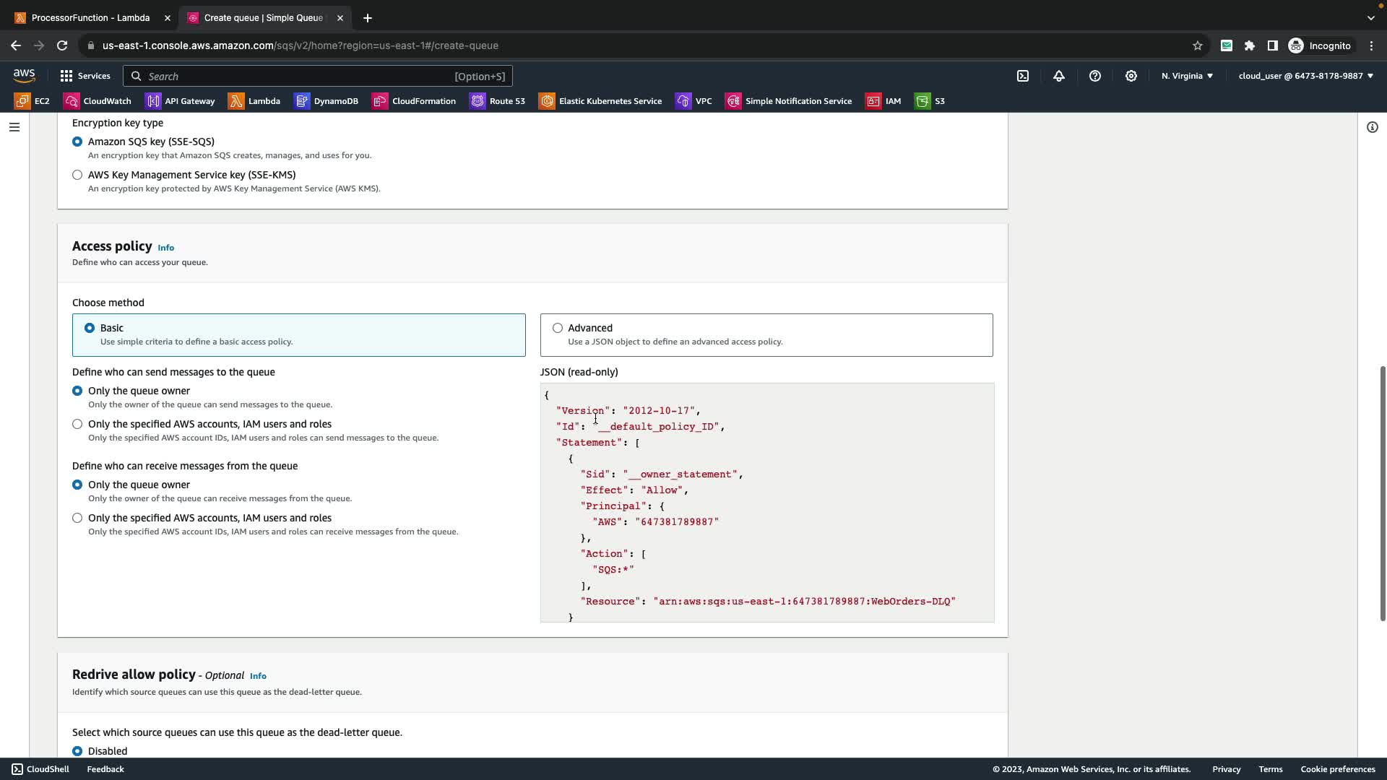Viewport: 1387px width, 780px height.
Task: Select AWS Key Management Service key (SSE-KMS)
Action: (77, 175)
